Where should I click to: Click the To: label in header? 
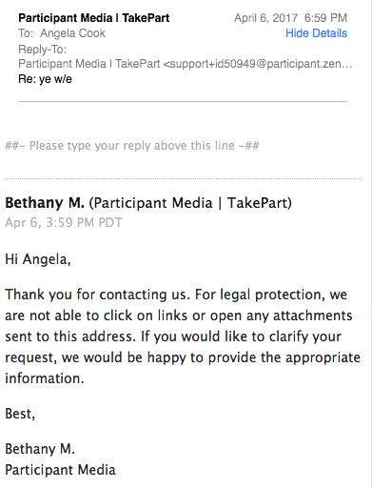26,33
